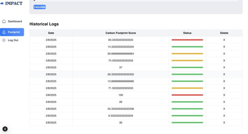The height and width of the screenshot is (134, 248).
Task: Delete the log with score 100
Action: click(224, 95)
